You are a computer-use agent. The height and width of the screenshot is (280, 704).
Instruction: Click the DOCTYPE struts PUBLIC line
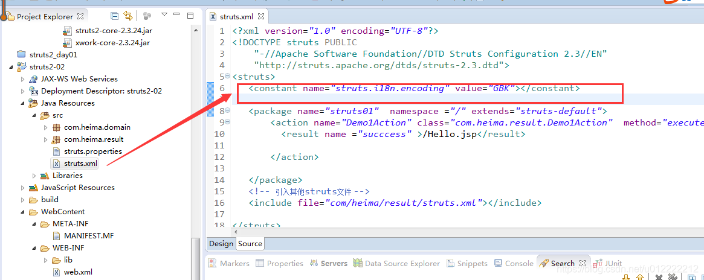pos(294,43)
